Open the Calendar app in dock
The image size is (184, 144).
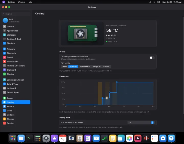[63, 138]
